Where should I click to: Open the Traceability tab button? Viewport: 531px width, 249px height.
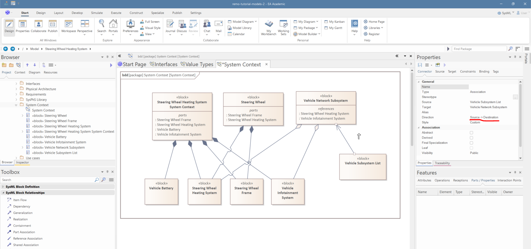tap(442, 163)
